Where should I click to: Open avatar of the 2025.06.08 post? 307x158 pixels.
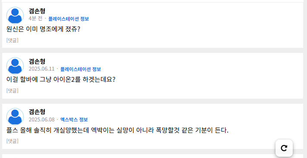[15, 116]
